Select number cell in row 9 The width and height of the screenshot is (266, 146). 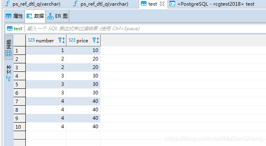pyautogui.click(x=46, y=118)
